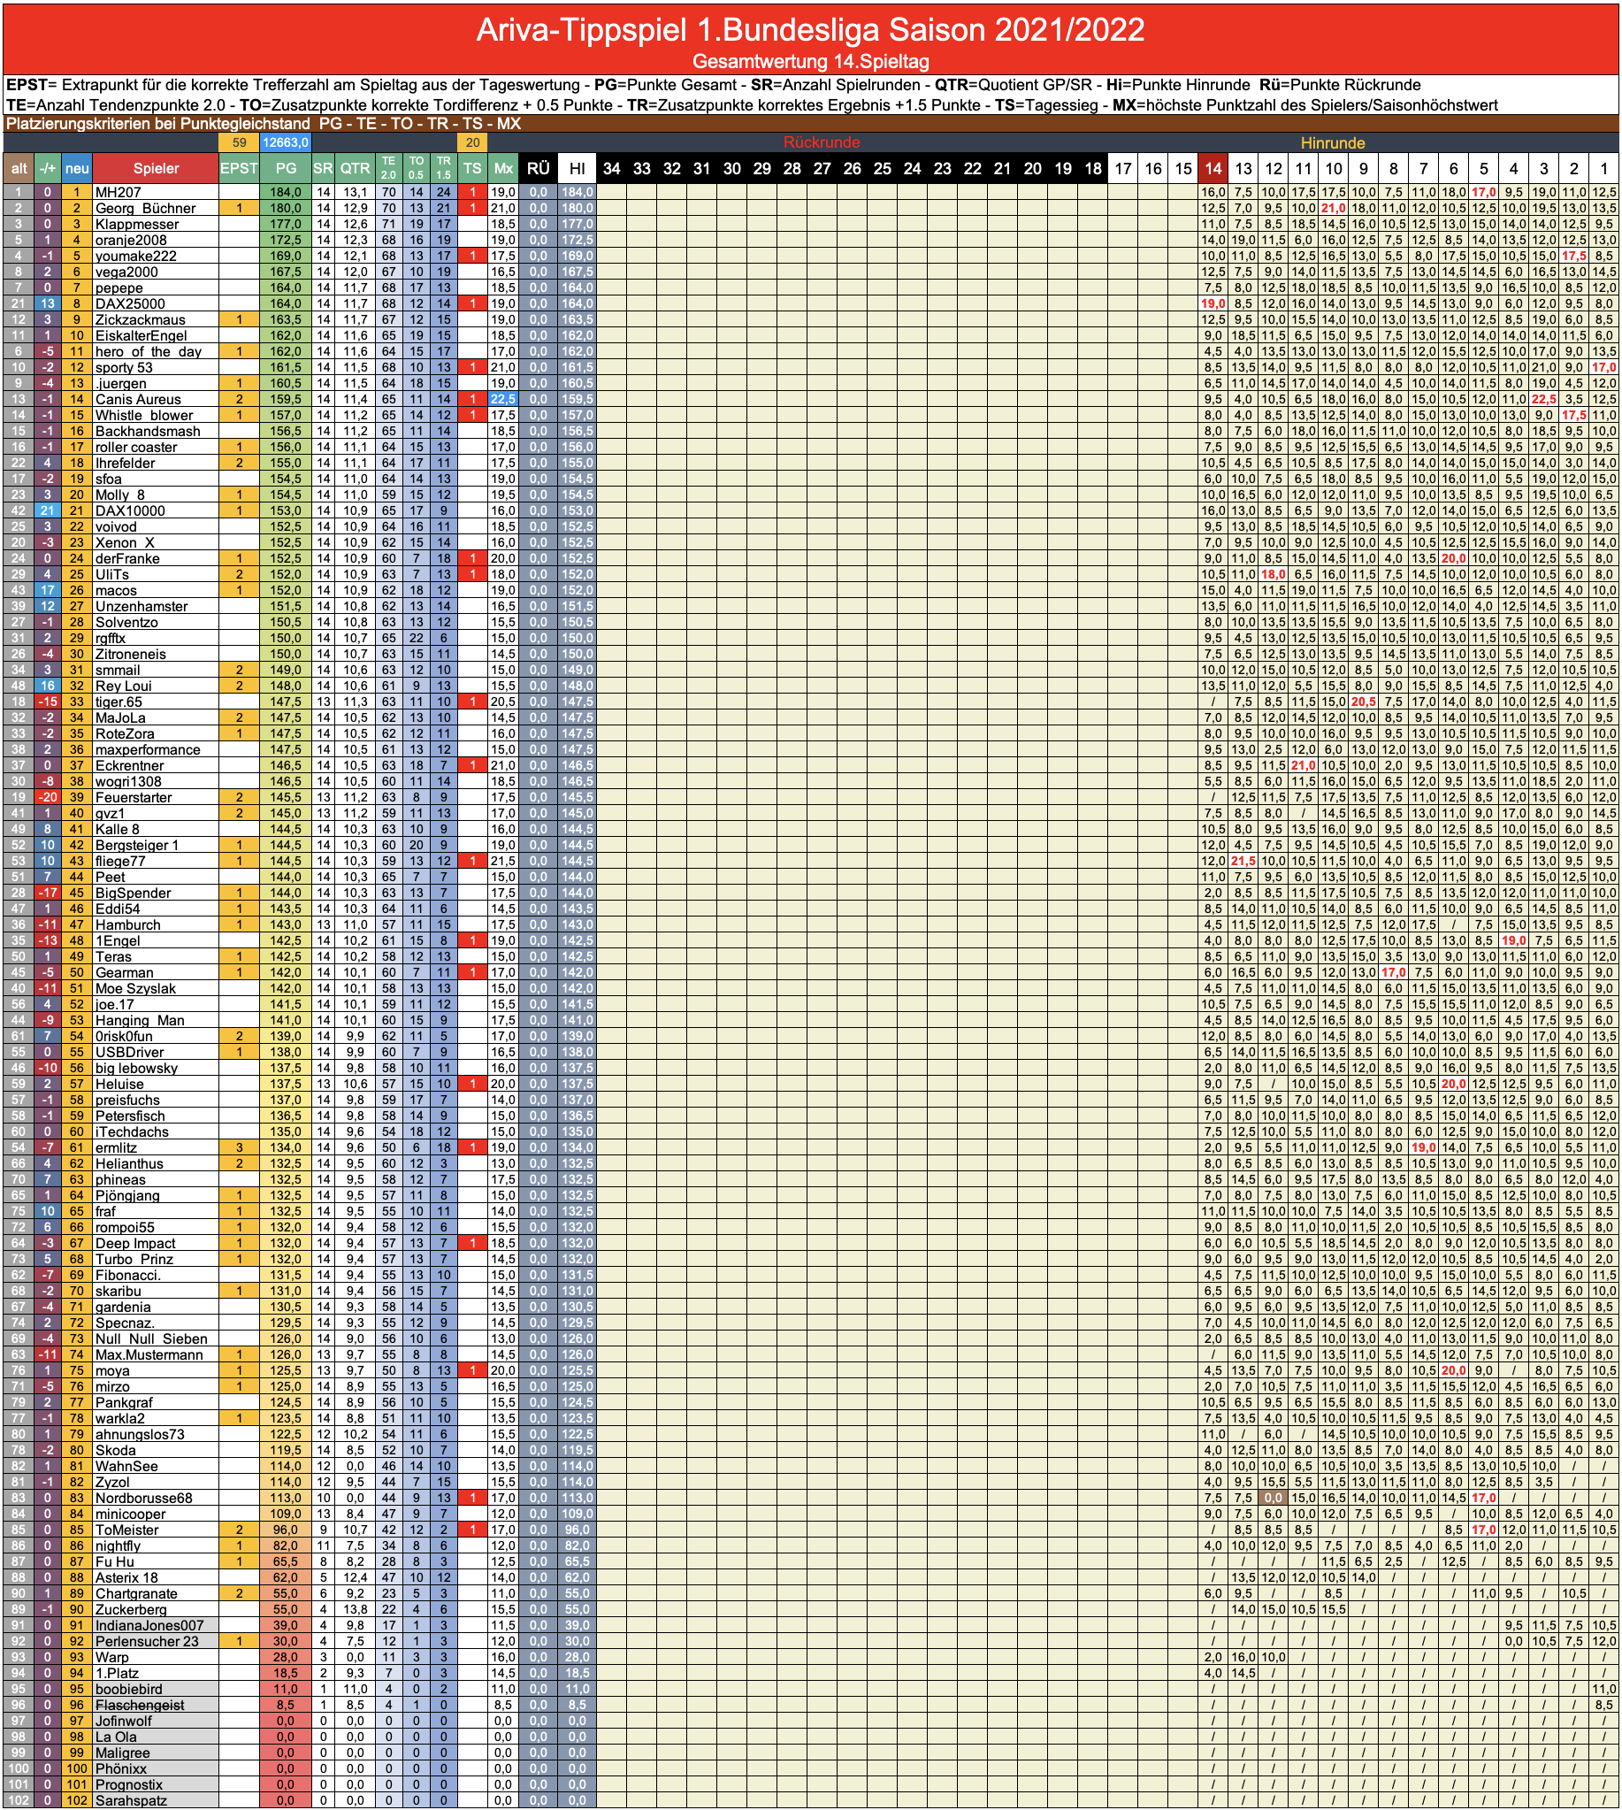The width and height of the screenshot is (1622, 1810).
Task: Select player name 'Feuerstarter'
Action: [134, 797]
